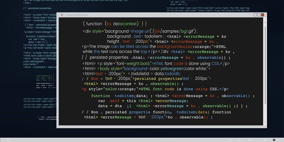Click the scrollbar up arrow
The image size is (284, 142).
pyautogui.click(x=264, y=22)
